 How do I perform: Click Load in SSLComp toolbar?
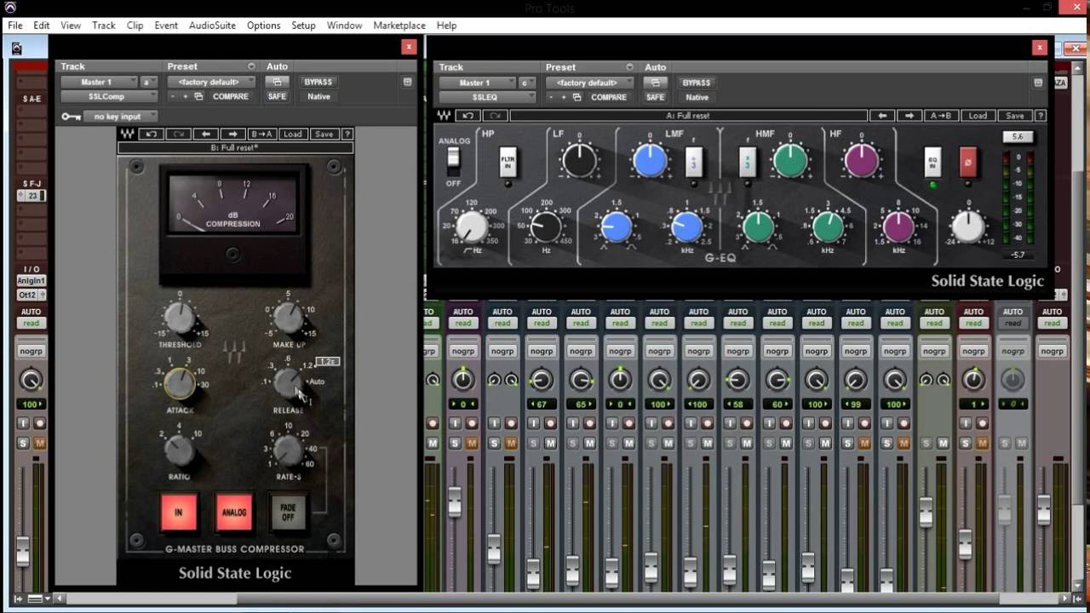click(x=293, y=134)
